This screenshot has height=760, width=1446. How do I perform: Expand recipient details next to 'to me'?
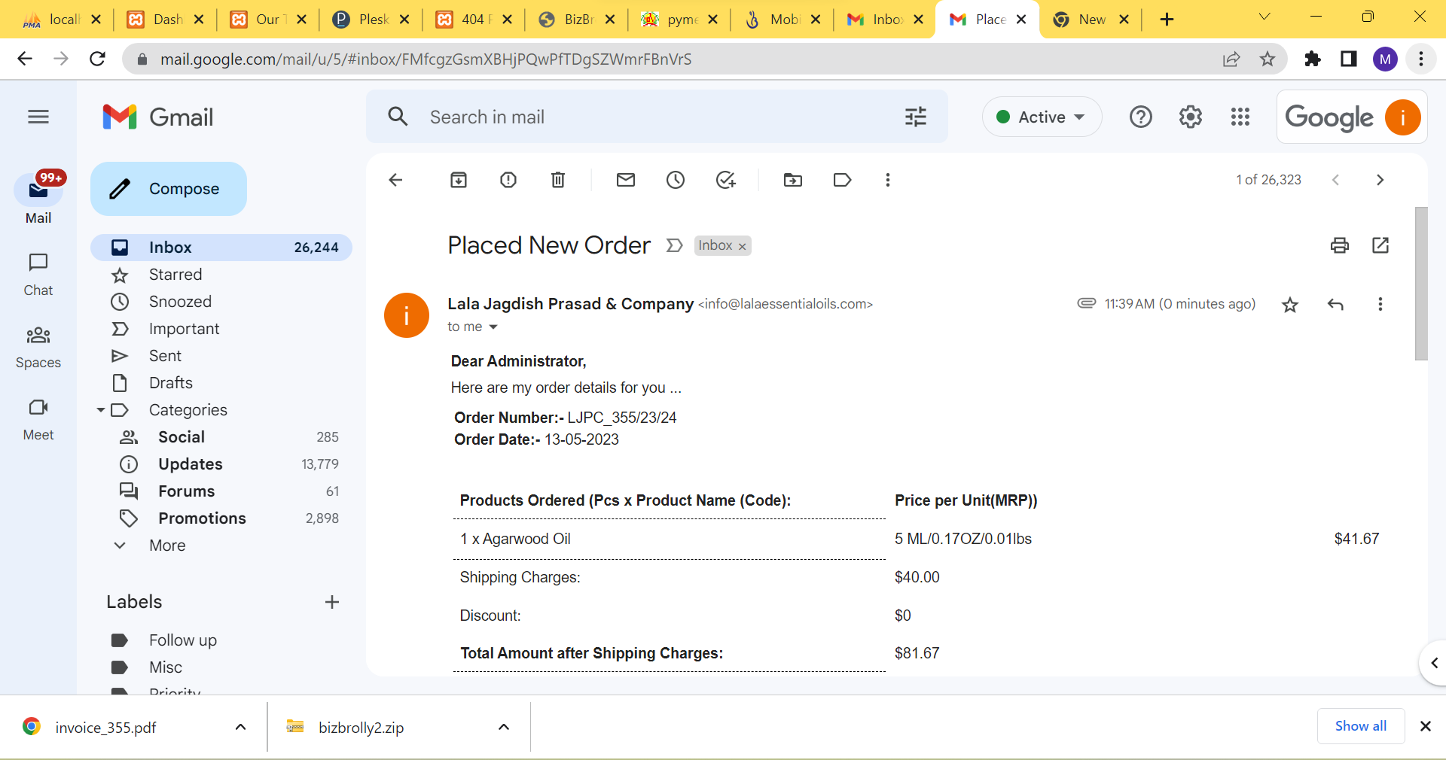tap(493, 327)
